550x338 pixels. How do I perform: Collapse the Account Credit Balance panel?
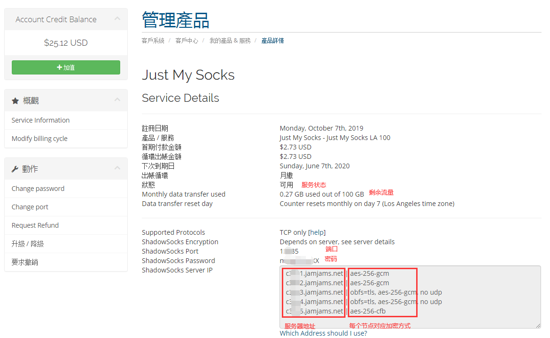[117, 19]
